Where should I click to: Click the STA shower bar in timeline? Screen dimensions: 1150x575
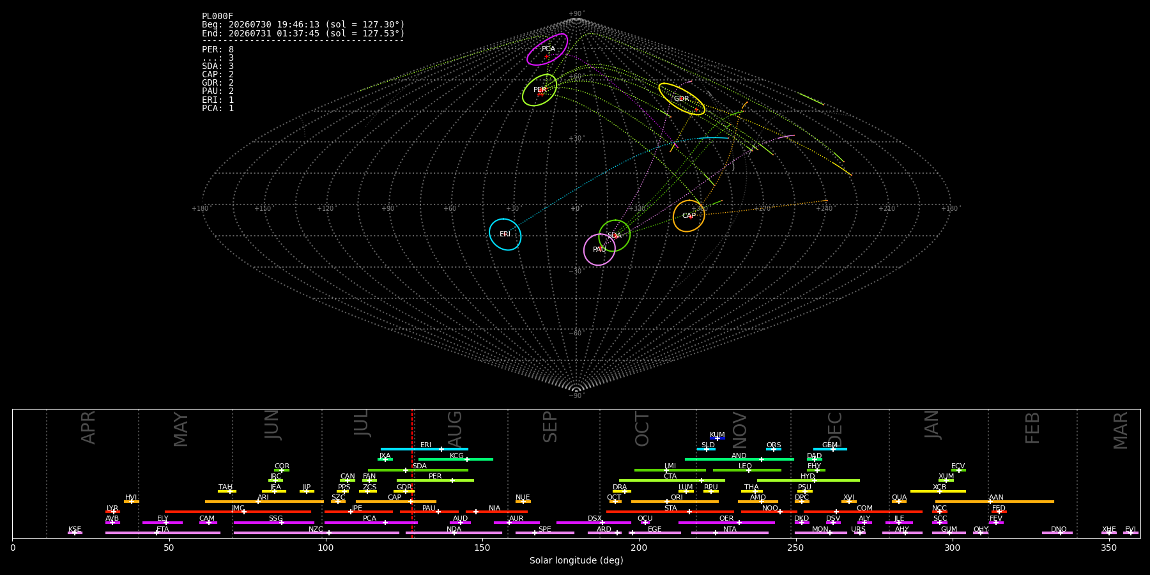click(670, 512)
